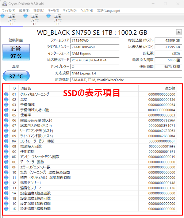Image resolution: width=184 pixels, height=218 pixels.
Task: Click the standard field NVM Express 1.4
Action: coord(126,73)
